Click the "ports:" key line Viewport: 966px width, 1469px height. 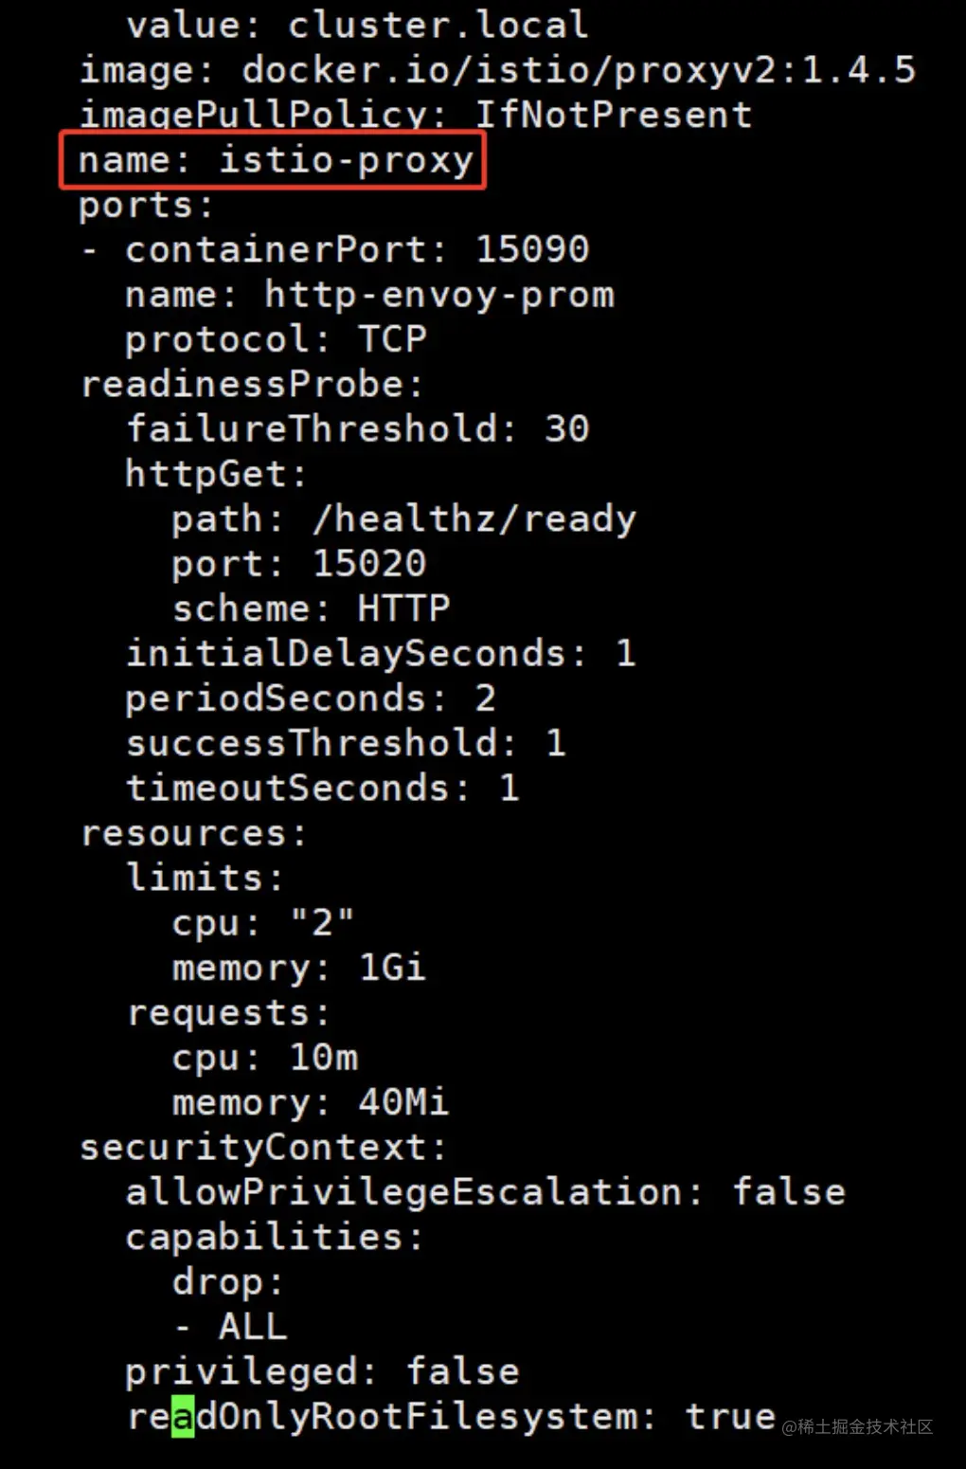click(146, 206)
